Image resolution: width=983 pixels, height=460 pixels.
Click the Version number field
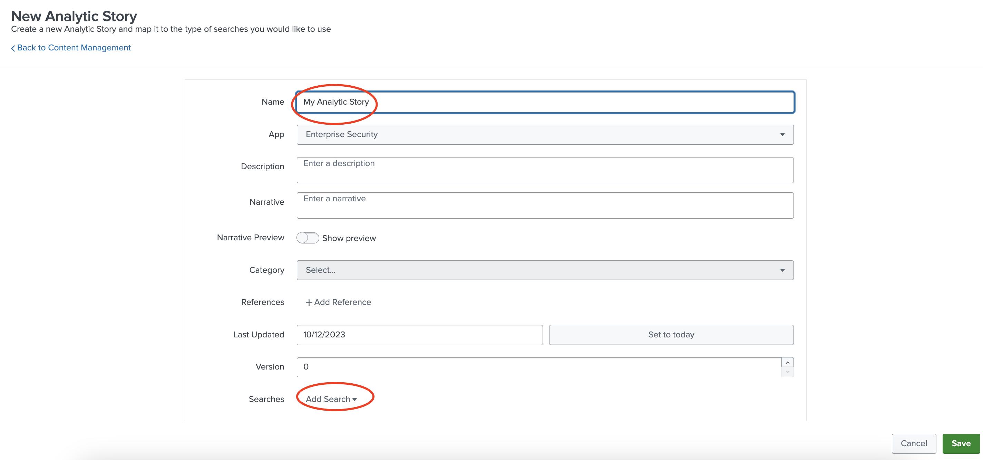[538, 367]
